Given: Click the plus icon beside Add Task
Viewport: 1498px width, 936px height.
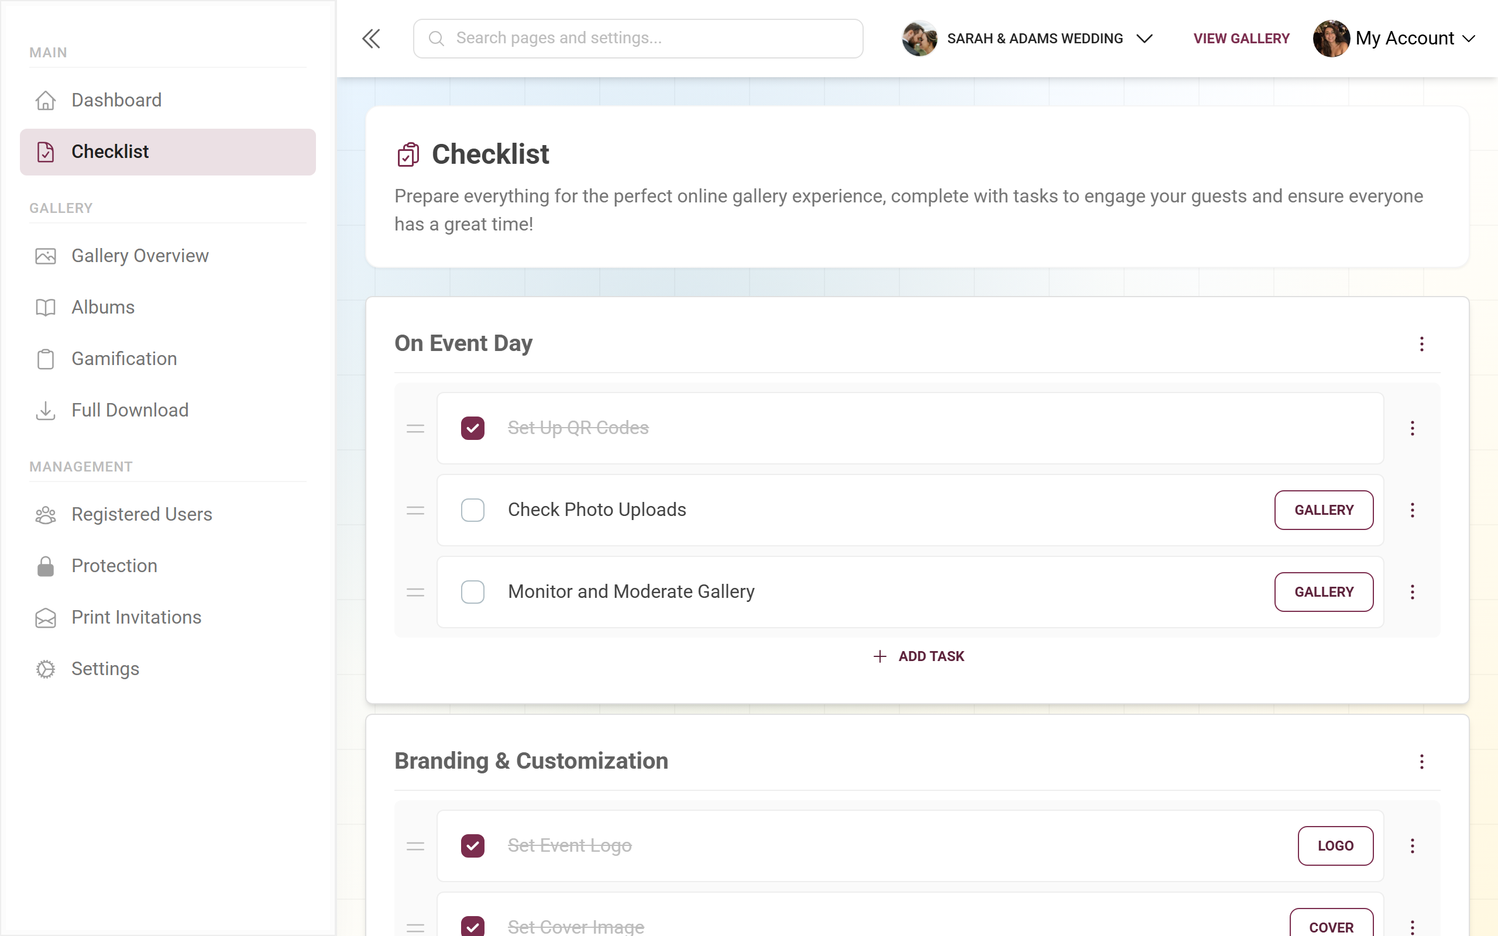Looking at the screenshot, I should click(879, 656).
